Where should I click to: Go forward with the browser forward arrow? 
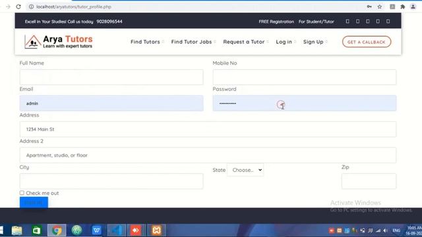point(8,7)
